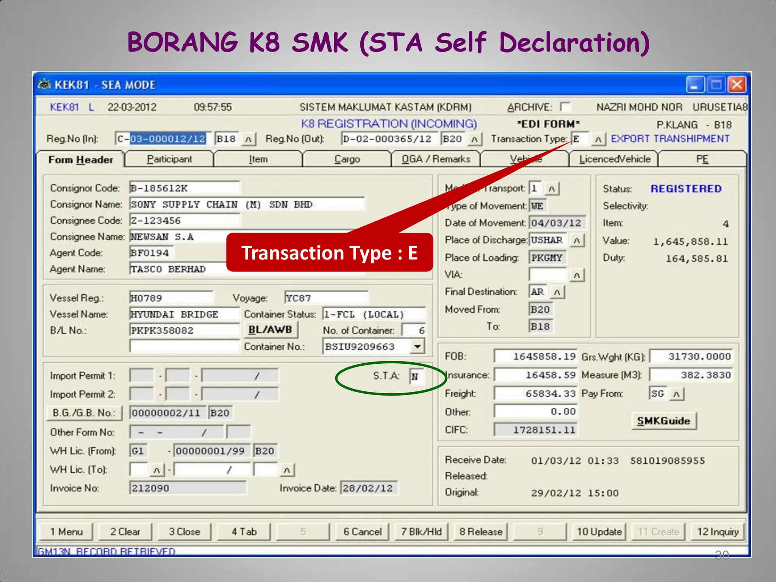776x582 pixels.
Task: Minimize the KEK81 - SEA MODE window
Action: [x=695, y=84]
